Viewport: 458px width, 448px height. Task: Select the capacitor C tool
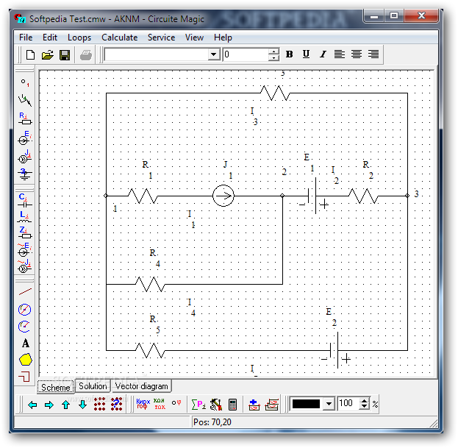point(25,201)
